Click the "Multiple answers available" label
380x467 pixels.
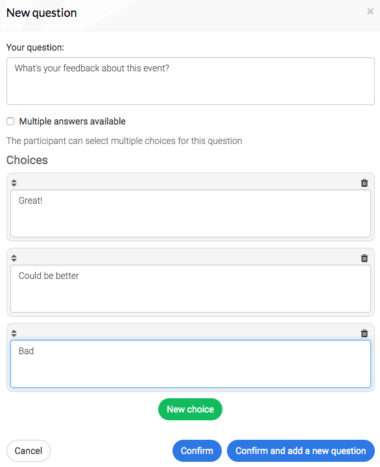click(x=73, y=121)
